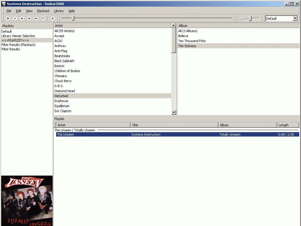
Task: Click the Album filter column header
Action: (x=238, y=26)
